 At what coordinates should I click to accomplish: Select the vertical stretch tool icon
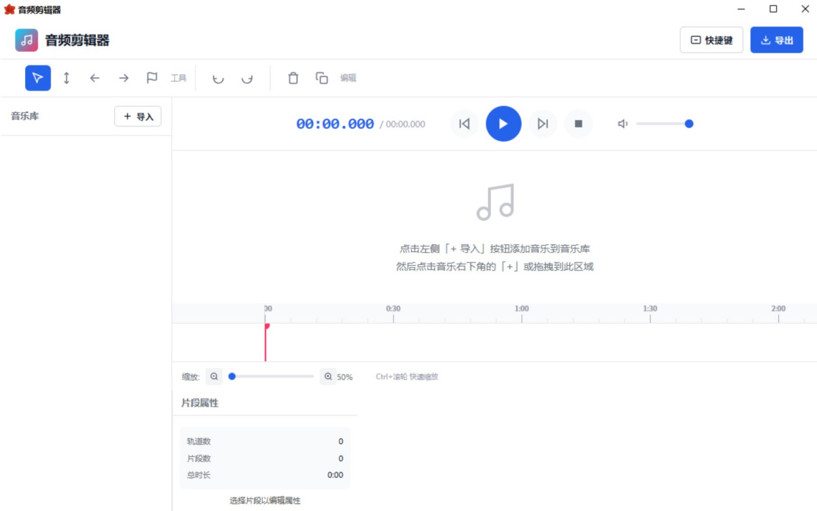click(x=66, y=78)
